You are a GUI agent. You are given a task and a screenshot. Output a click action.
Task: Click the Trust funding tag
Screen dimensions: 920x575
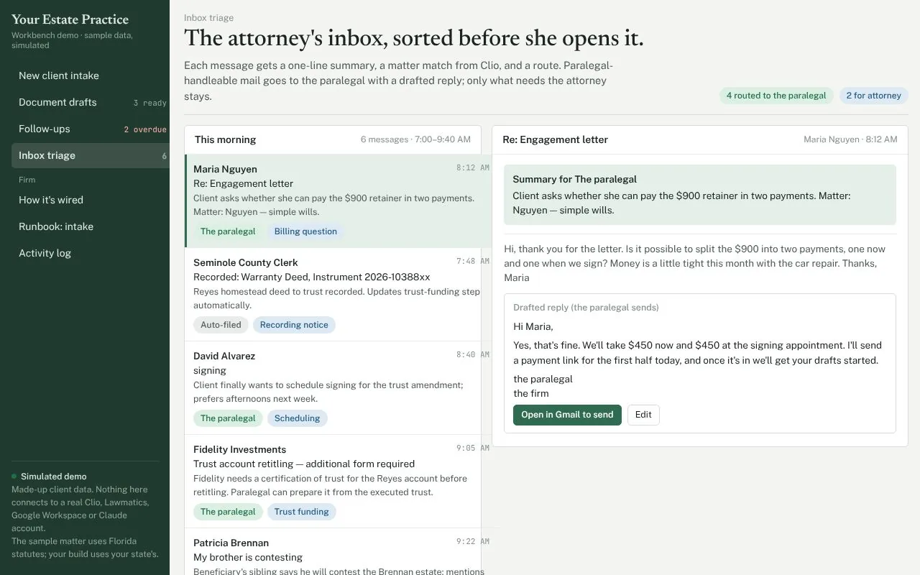tap(301, 512)
